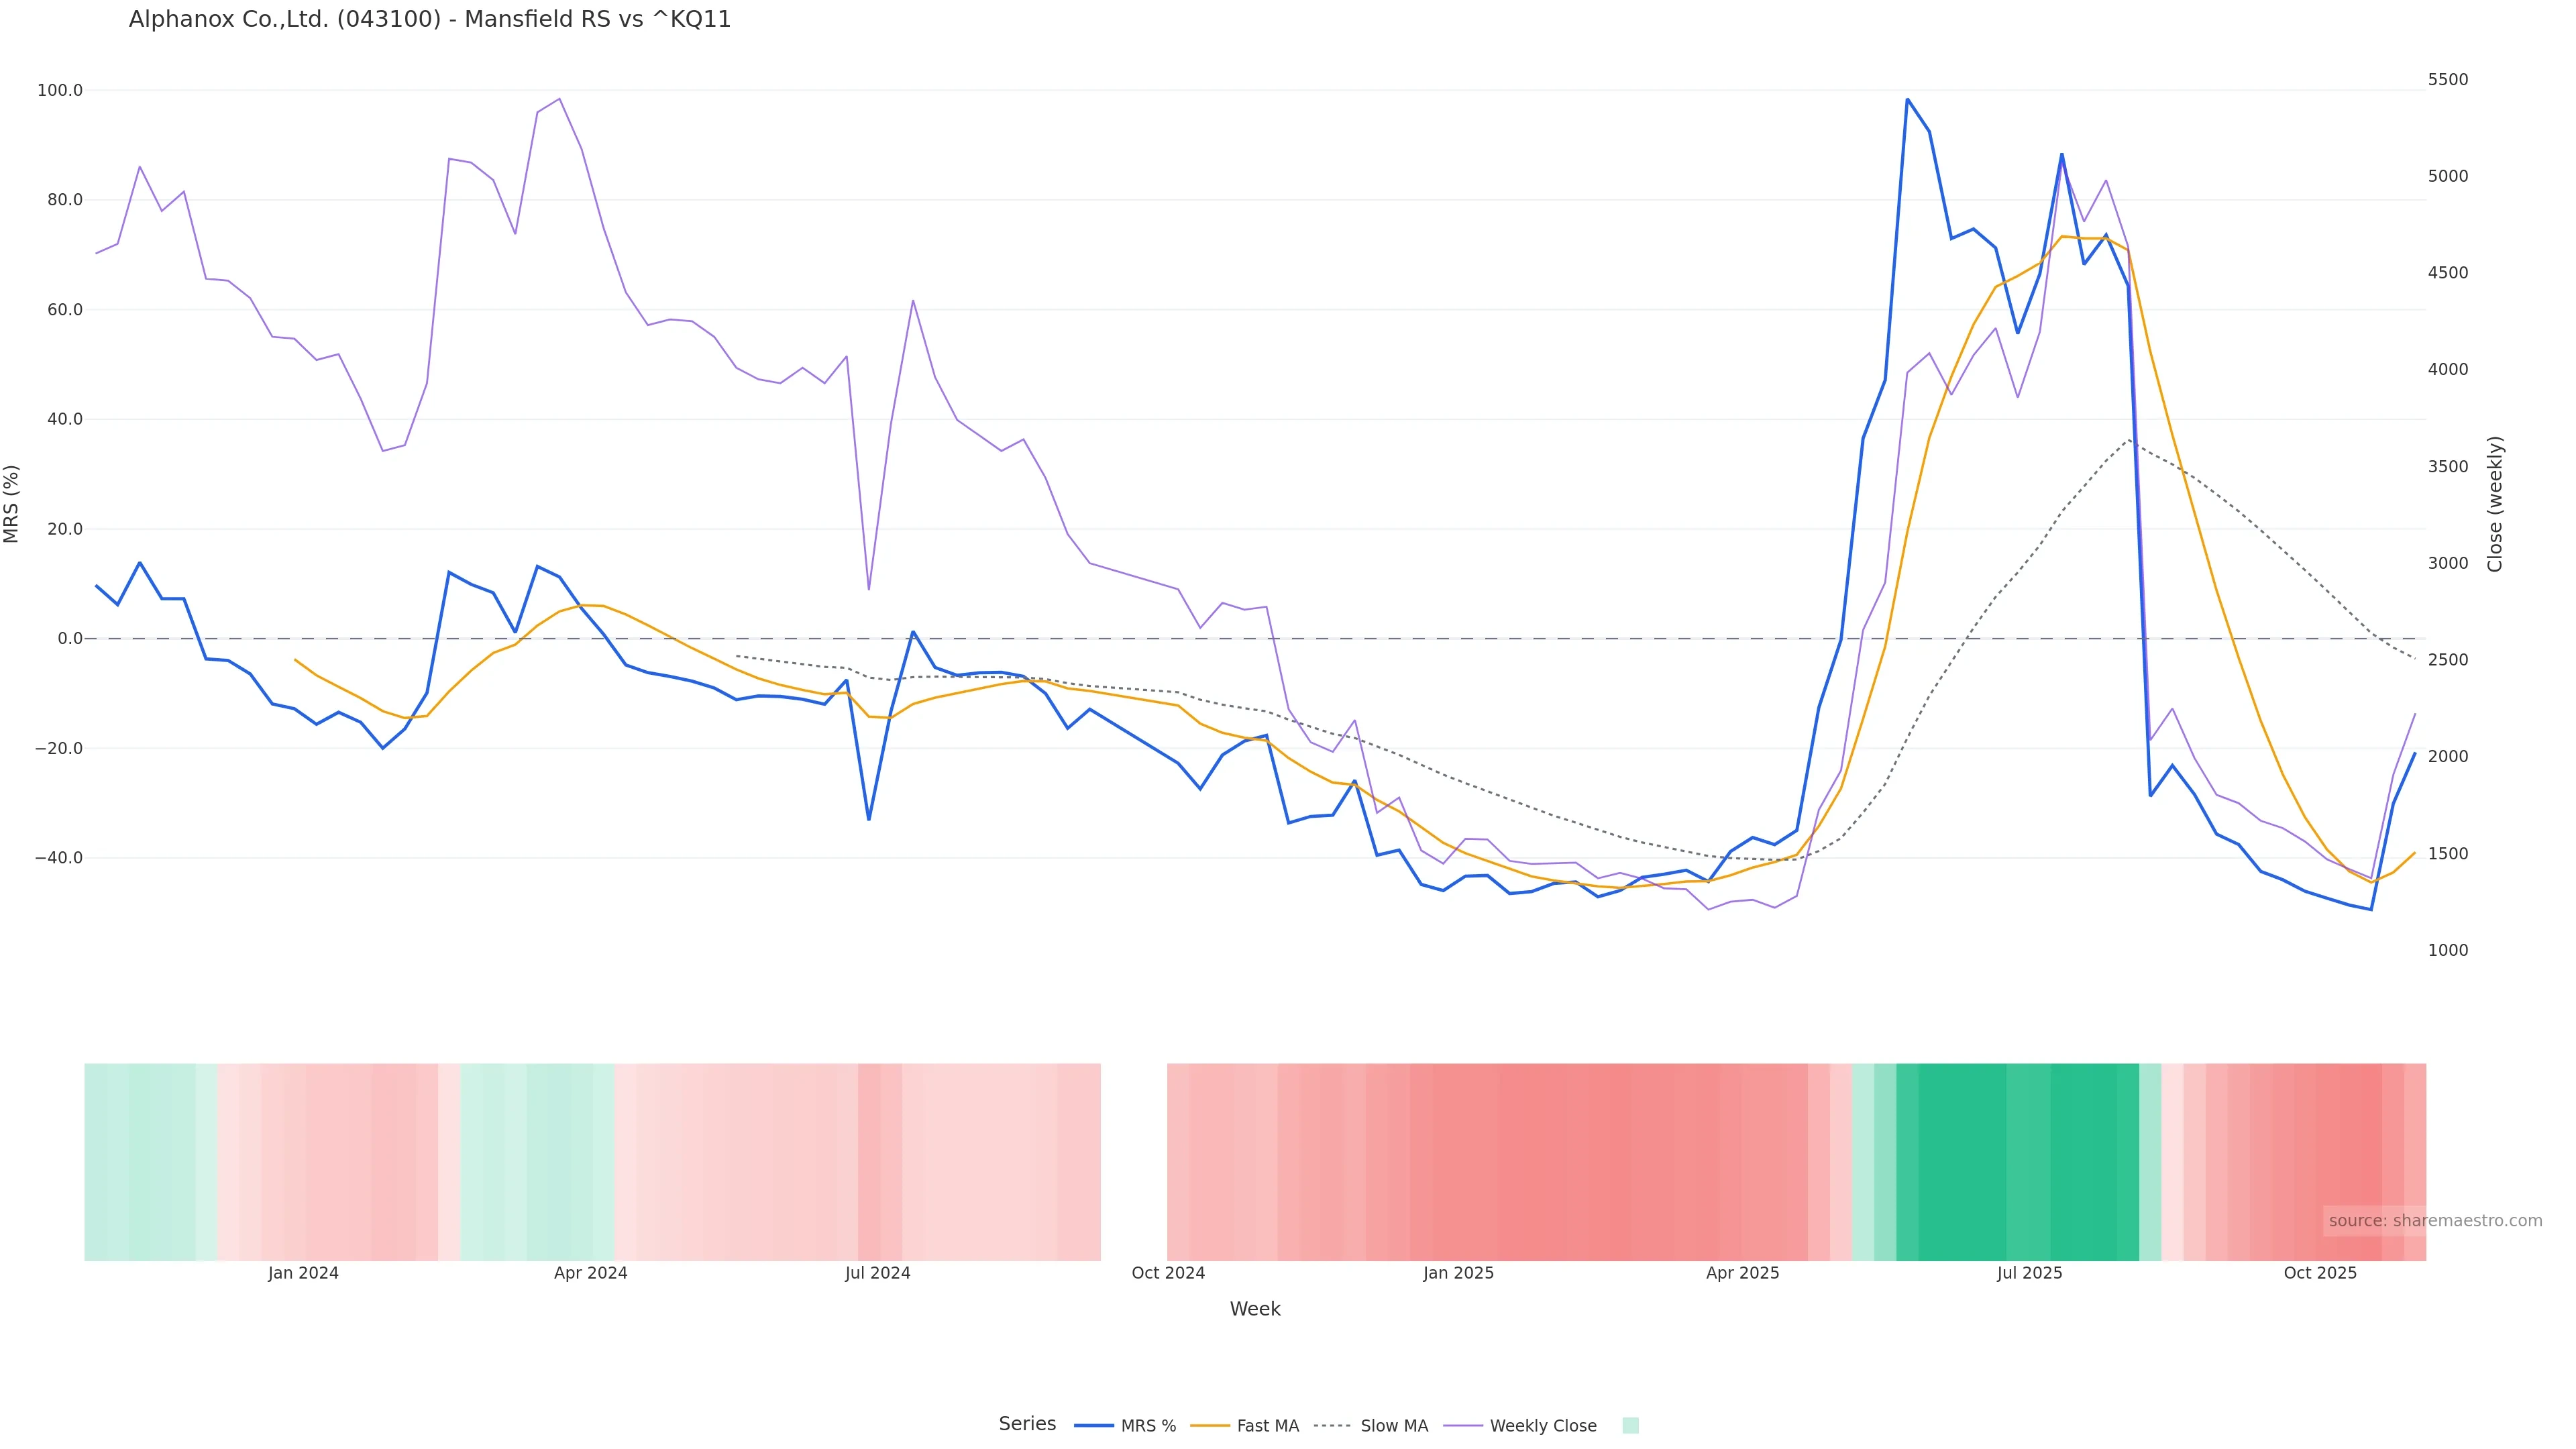The width and height of the screenshot is (2576, 1449).
Task: Click the white gap in the heatmap before Oct 2024
Action: [x=1133, y=1162]
